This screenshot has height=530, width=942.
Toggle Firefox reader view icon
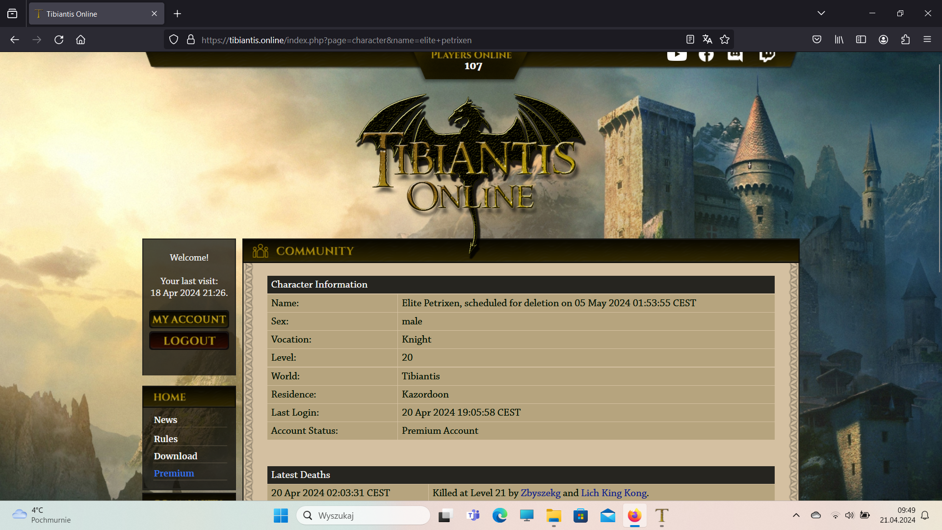tap(690, 40)
